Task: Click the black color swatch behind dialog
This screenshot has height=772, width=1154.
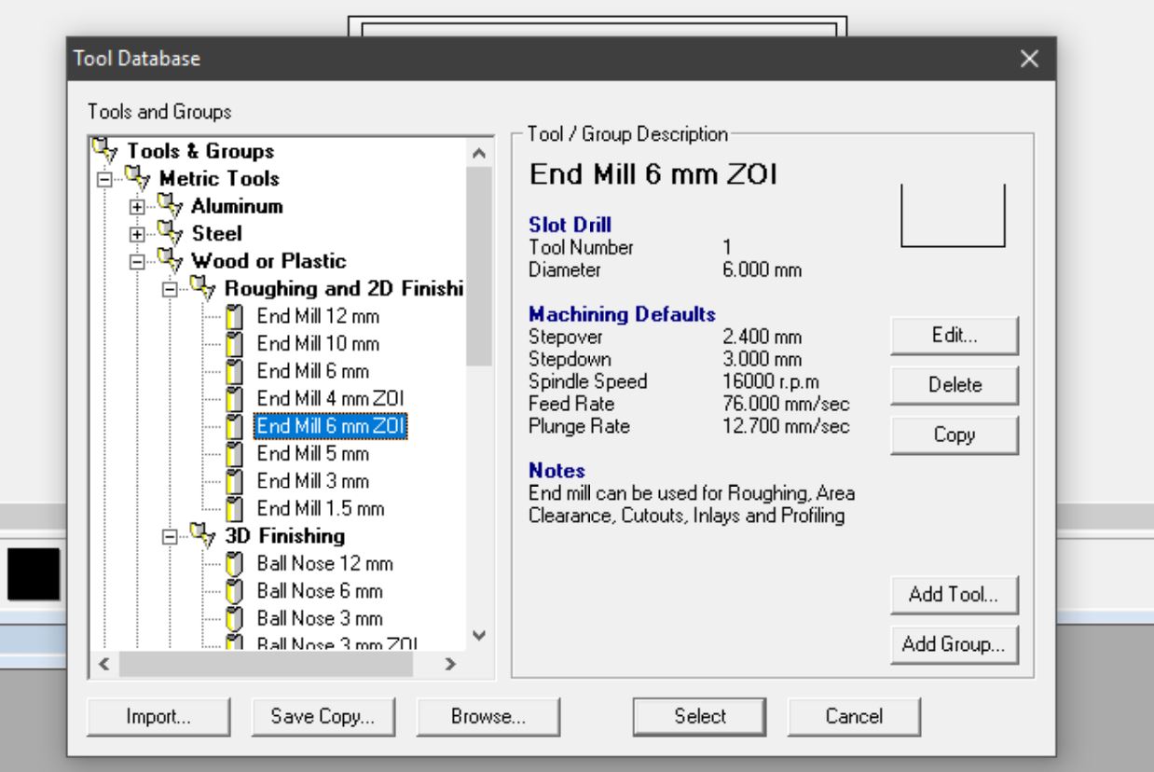Action: (33, 572)
